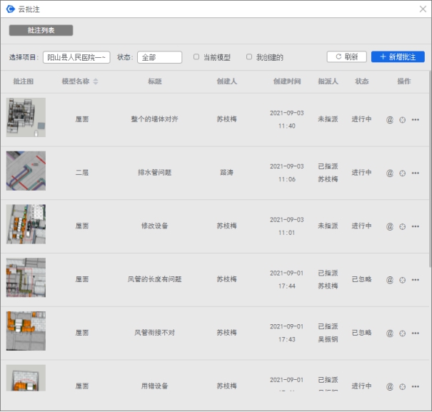Screen dimensions: 432x412
Task: Click the locate icon for 排水管问题 row
Action: point(402,173)
